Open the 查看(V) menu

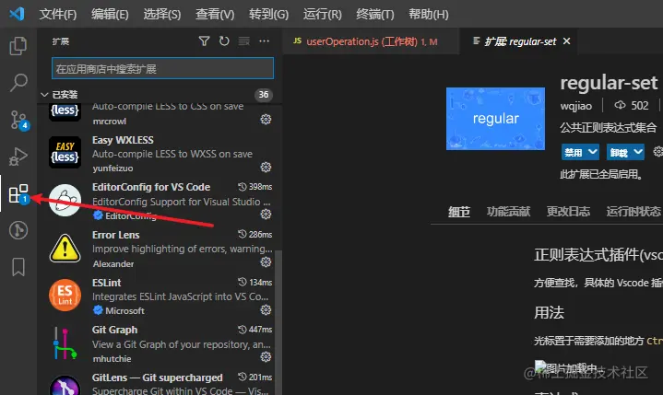215,15
